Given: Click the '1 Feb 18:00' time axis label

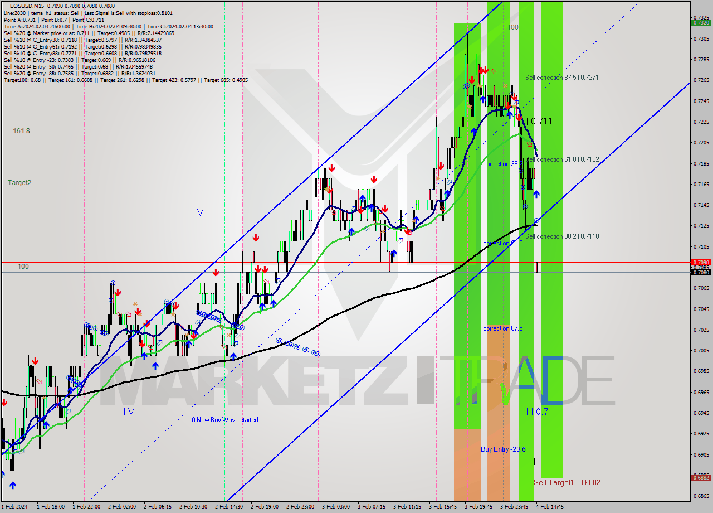Looking at the screenshot, I should 51,507.
